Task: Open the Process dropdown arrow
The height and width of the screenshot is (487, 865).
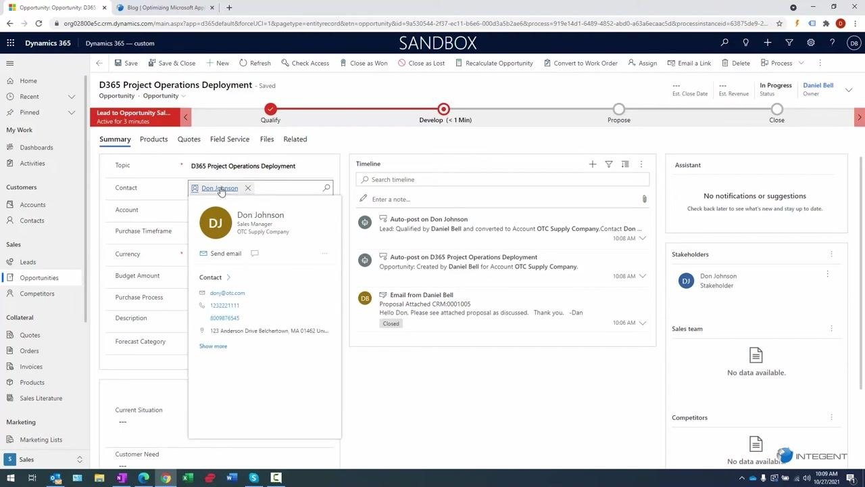Action: point(801,63)
